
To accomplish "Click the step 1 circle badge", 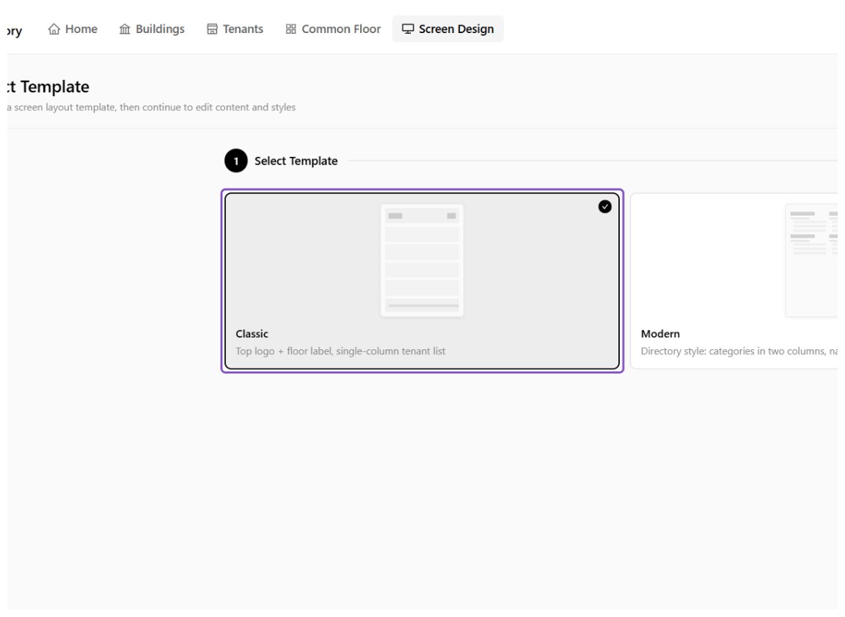I will pos(236,161).
